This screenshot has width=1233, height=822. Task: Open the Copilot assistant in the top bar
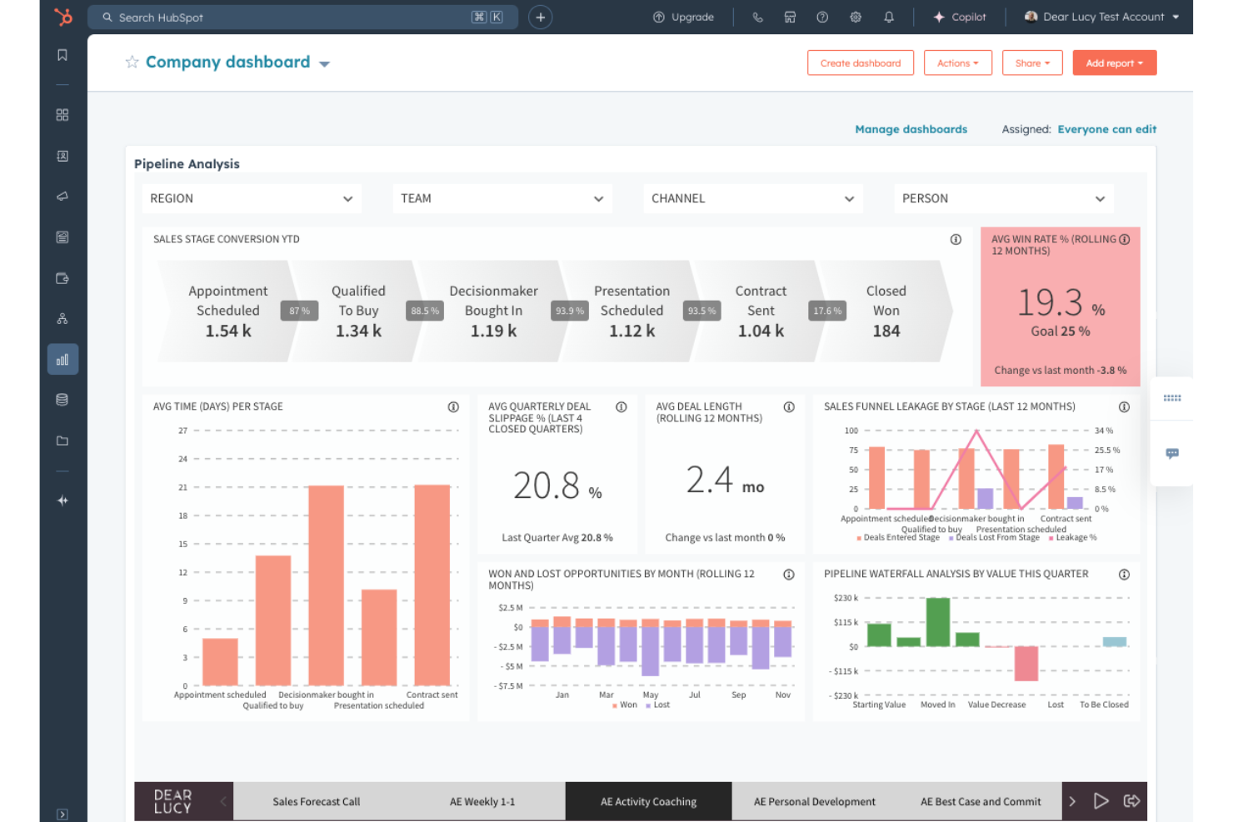click(x=959, y=17)
